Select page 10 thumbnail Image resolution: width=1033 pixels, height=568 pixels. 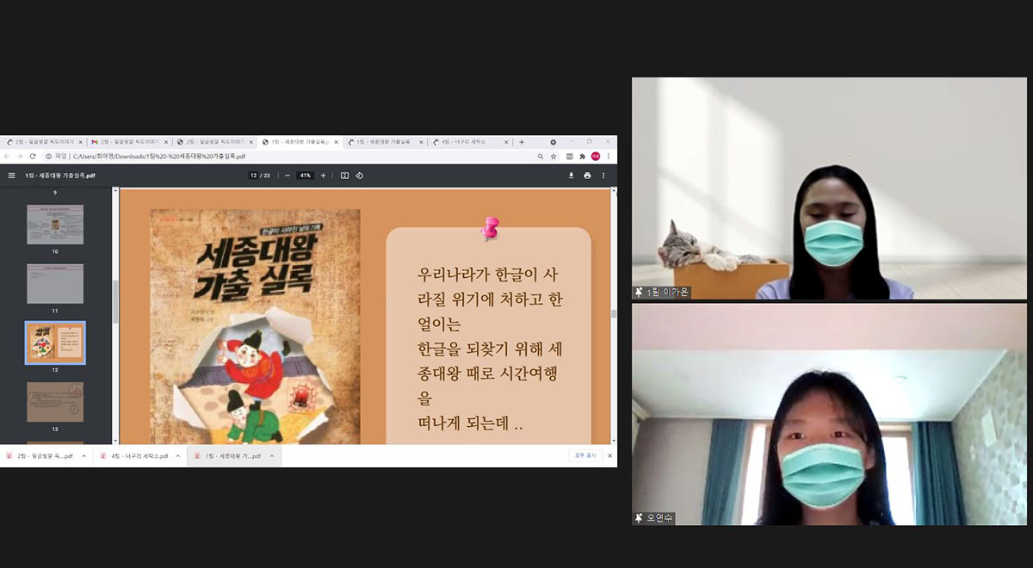click(55, 225)
